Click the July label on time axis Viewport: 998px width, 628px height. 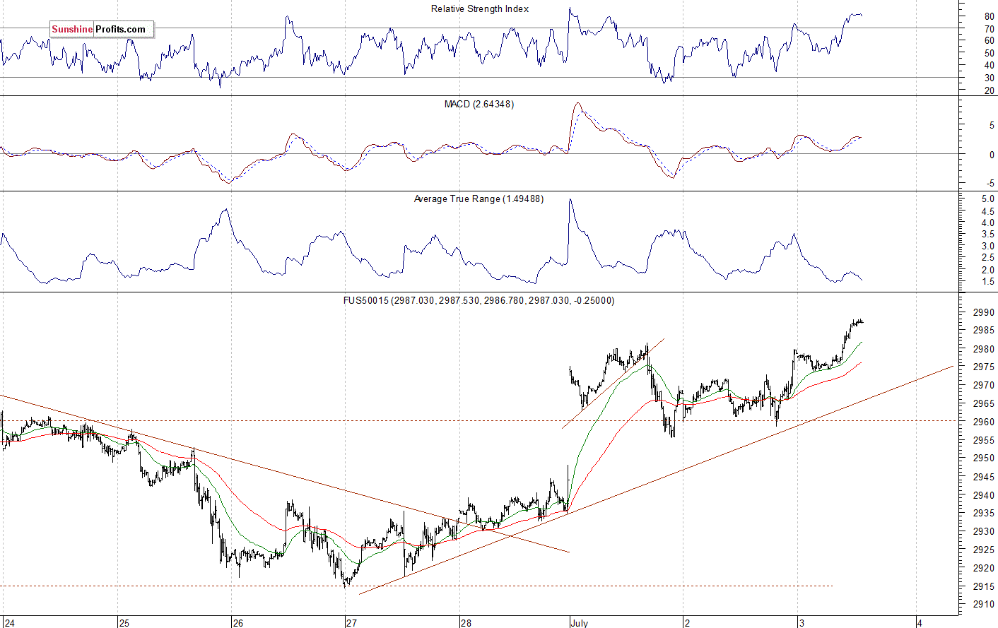tap(580, 623)
